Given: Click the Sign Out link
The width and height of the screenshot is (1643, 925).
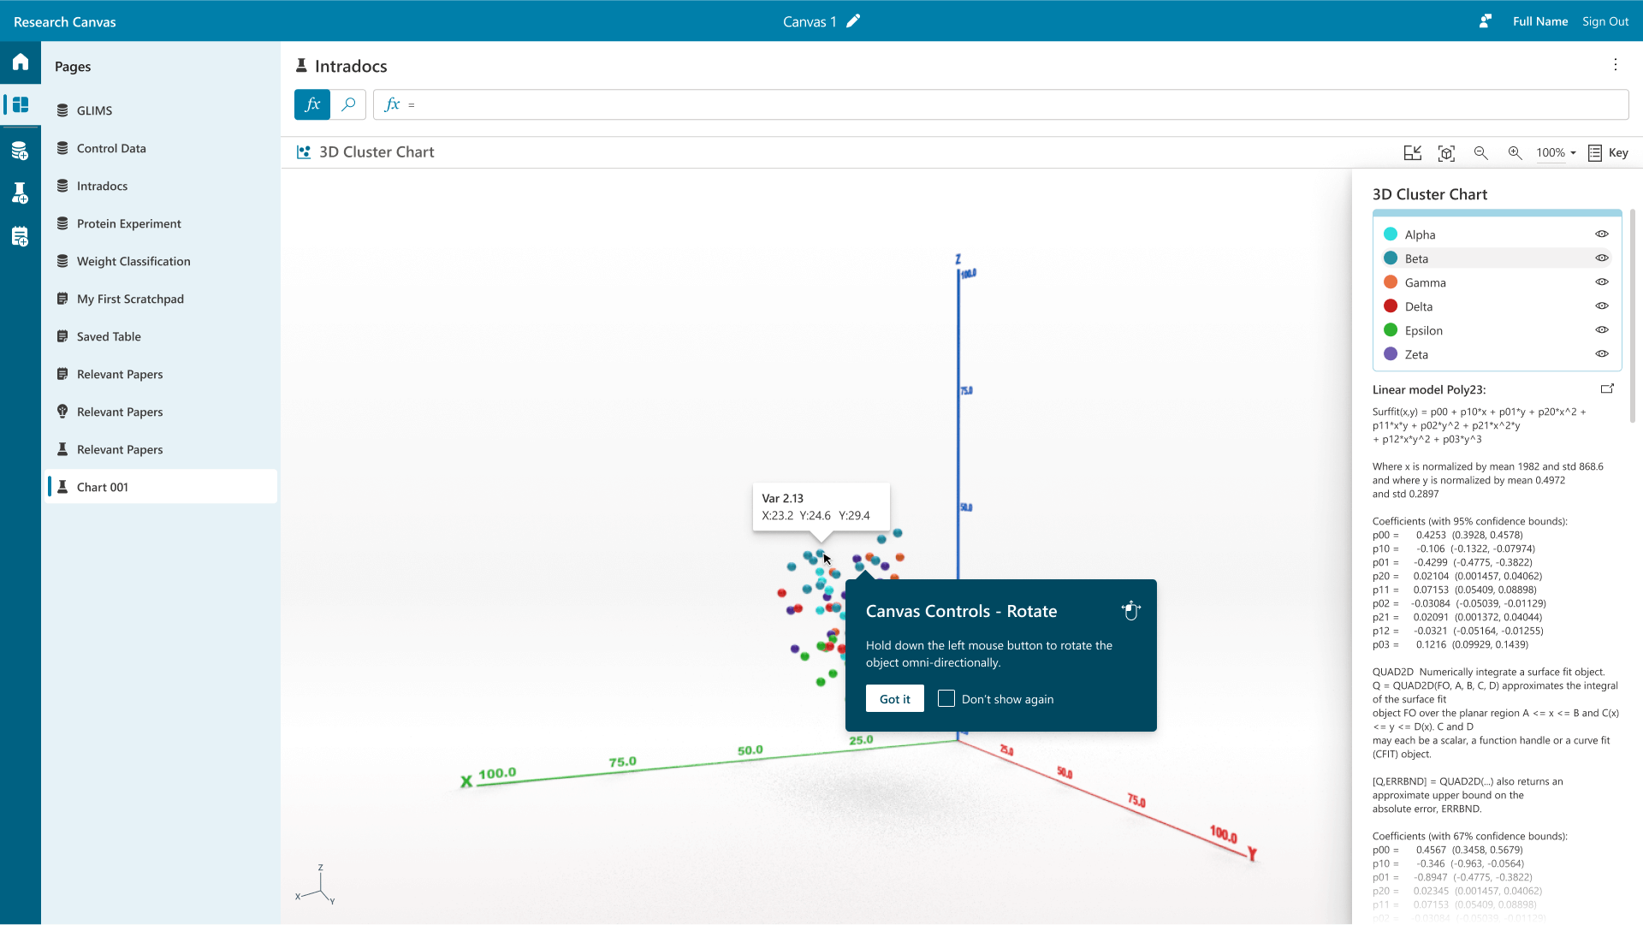Looking at the screenshot, I should pyautogui.click(x=1604, y=21).
